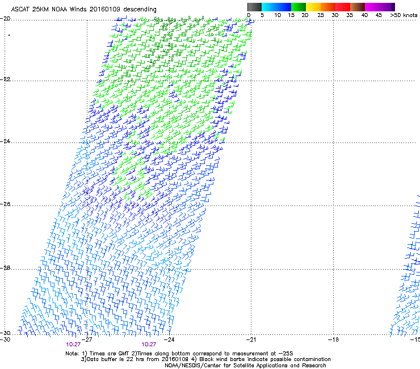Viewport: 420px width, 369px height.
Task: Click the magenta 40-45 knots legend swatch
Action: (x=372, y=7)
